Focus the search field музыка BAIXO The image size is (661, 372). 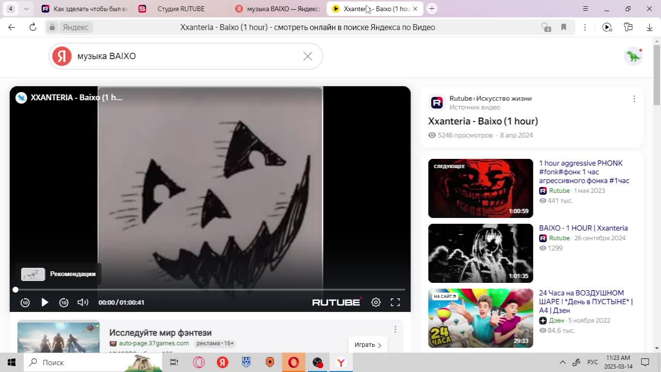coord(187,56)
